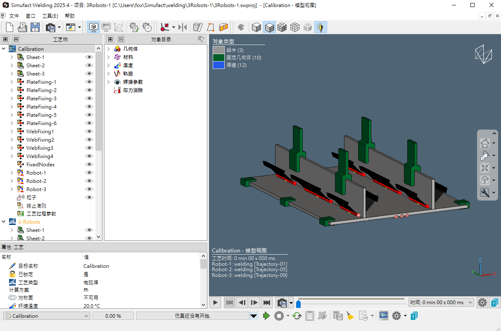Image resolution: width=501 pixels, height=331 pixels.
Task: Click the wrench settings icon in viewport
Action: [484, 193]
